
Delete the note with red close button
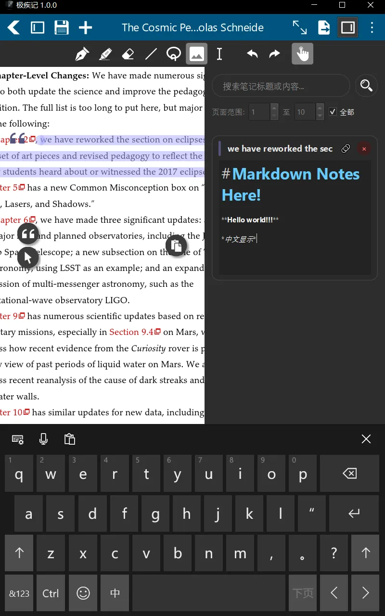[x=364, y=149]
